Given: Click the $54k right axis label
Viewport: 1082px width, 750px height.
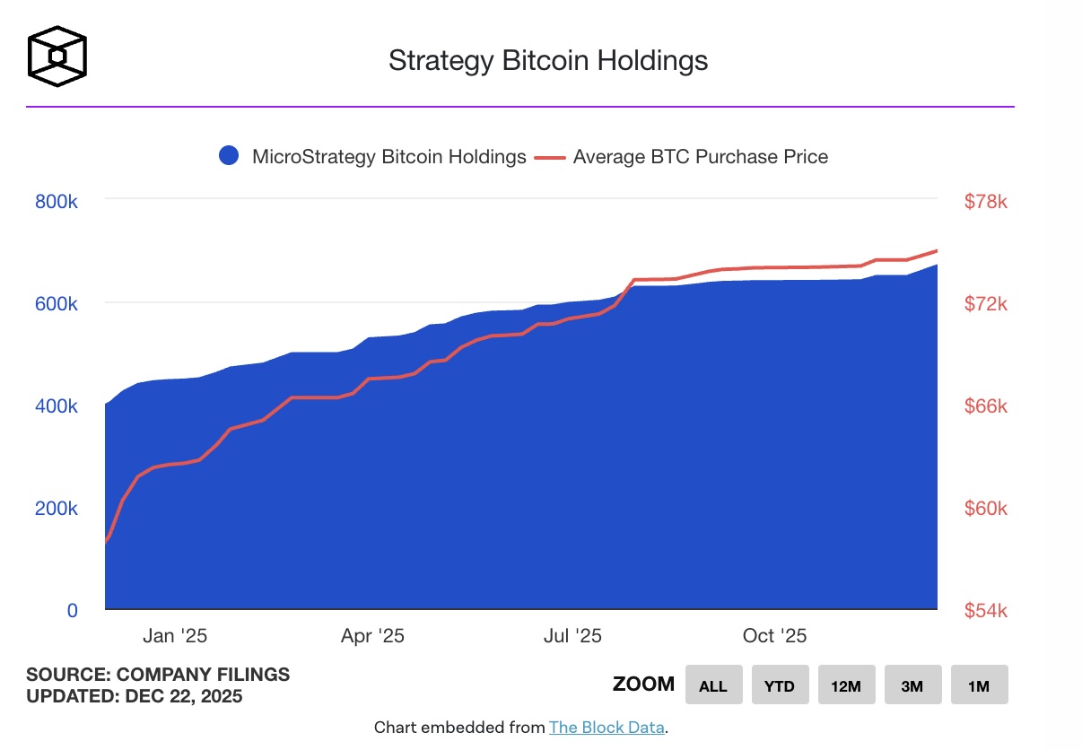Looking at the screenshot, I should pos(986,611).
